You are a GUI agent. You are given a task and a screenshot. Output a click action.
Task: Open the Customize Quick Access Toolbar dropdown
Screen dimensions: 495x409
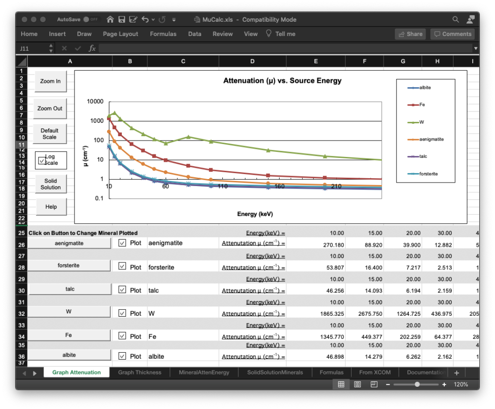[x=174, y=20]
